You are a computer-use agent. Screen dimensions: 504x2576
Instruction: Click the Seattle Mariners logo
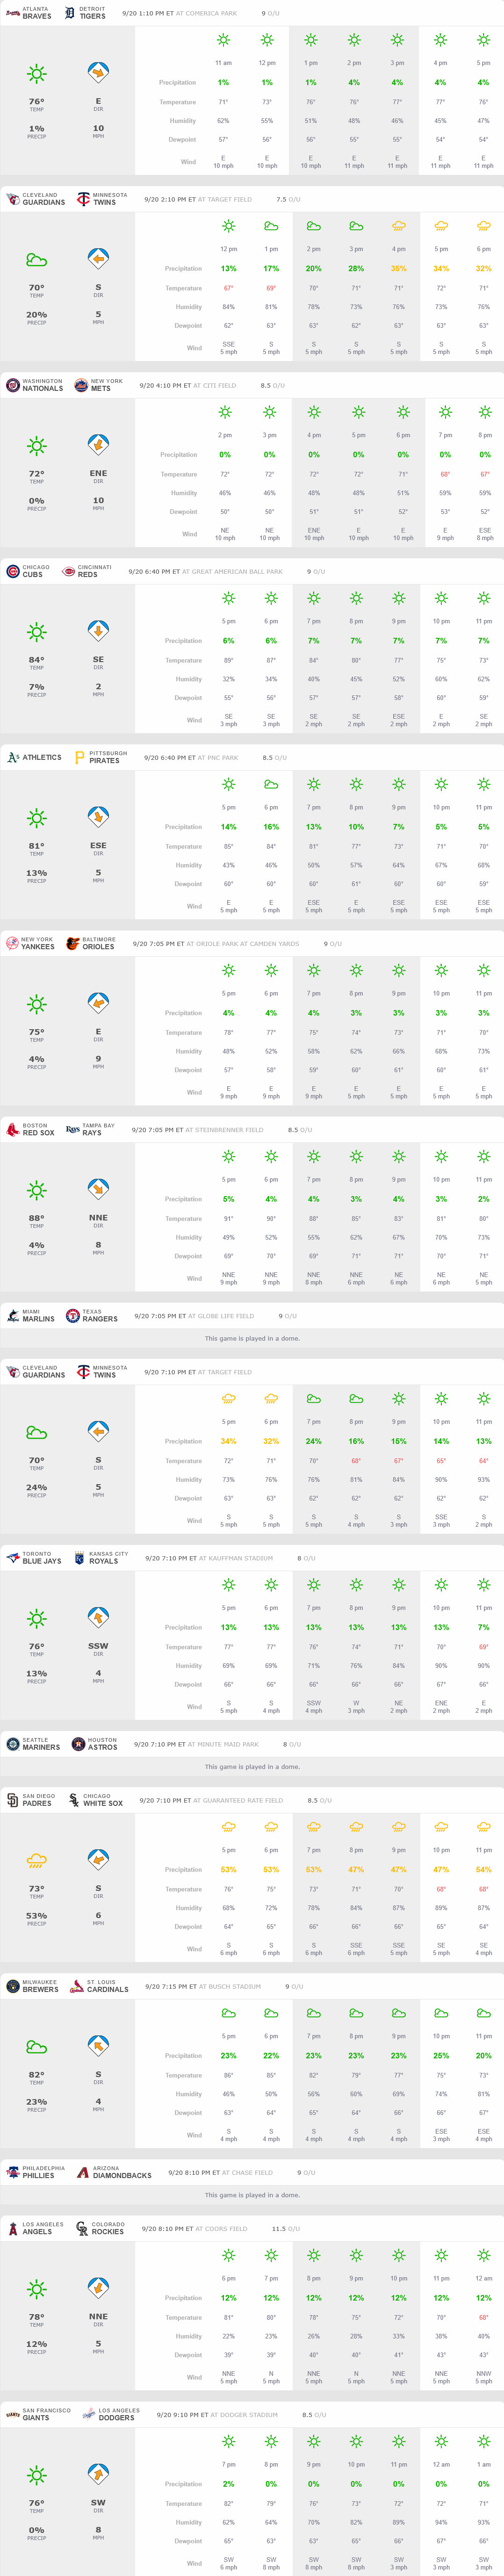tap(13, 1743)
